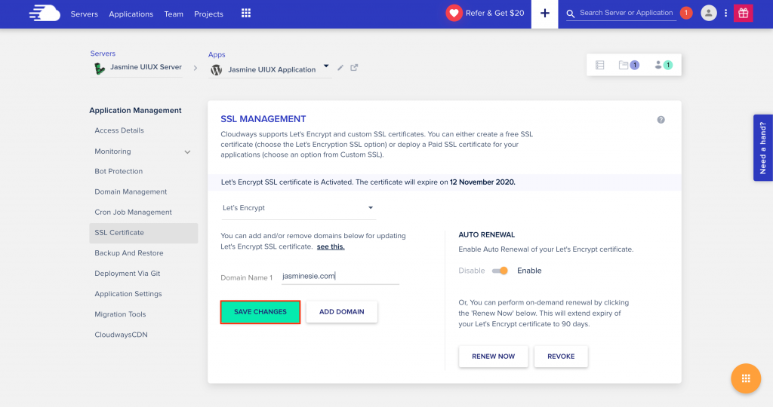Viewport: 773px width, 407px height.
Task: Click the SSL Management help question icon
Action: click(661, 120)
